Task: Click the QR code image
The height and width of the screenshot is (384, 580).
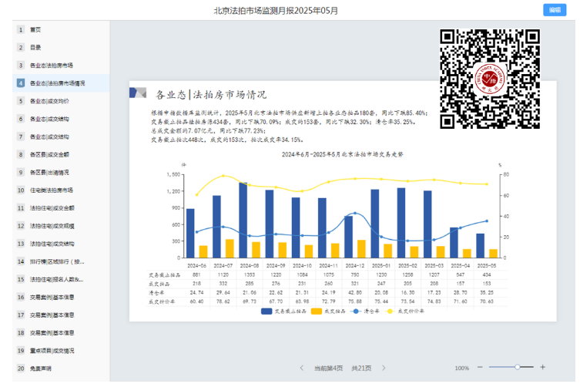Action: [x=490, y=79]
